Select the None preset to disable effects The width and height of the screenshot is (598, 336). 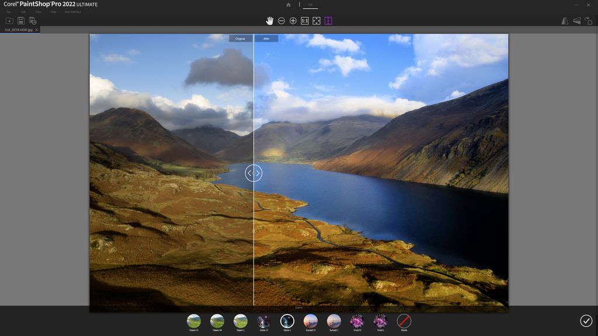(x=404, y=321)
